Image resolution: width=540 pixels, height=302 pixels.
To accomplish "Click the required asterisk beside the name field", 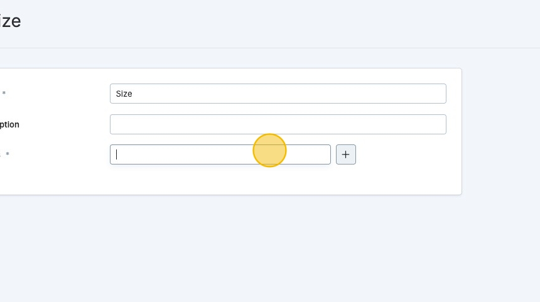I will 4,94.
